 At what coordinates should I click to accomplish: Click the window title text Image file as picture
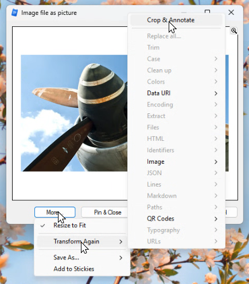(x=49, y=13)
